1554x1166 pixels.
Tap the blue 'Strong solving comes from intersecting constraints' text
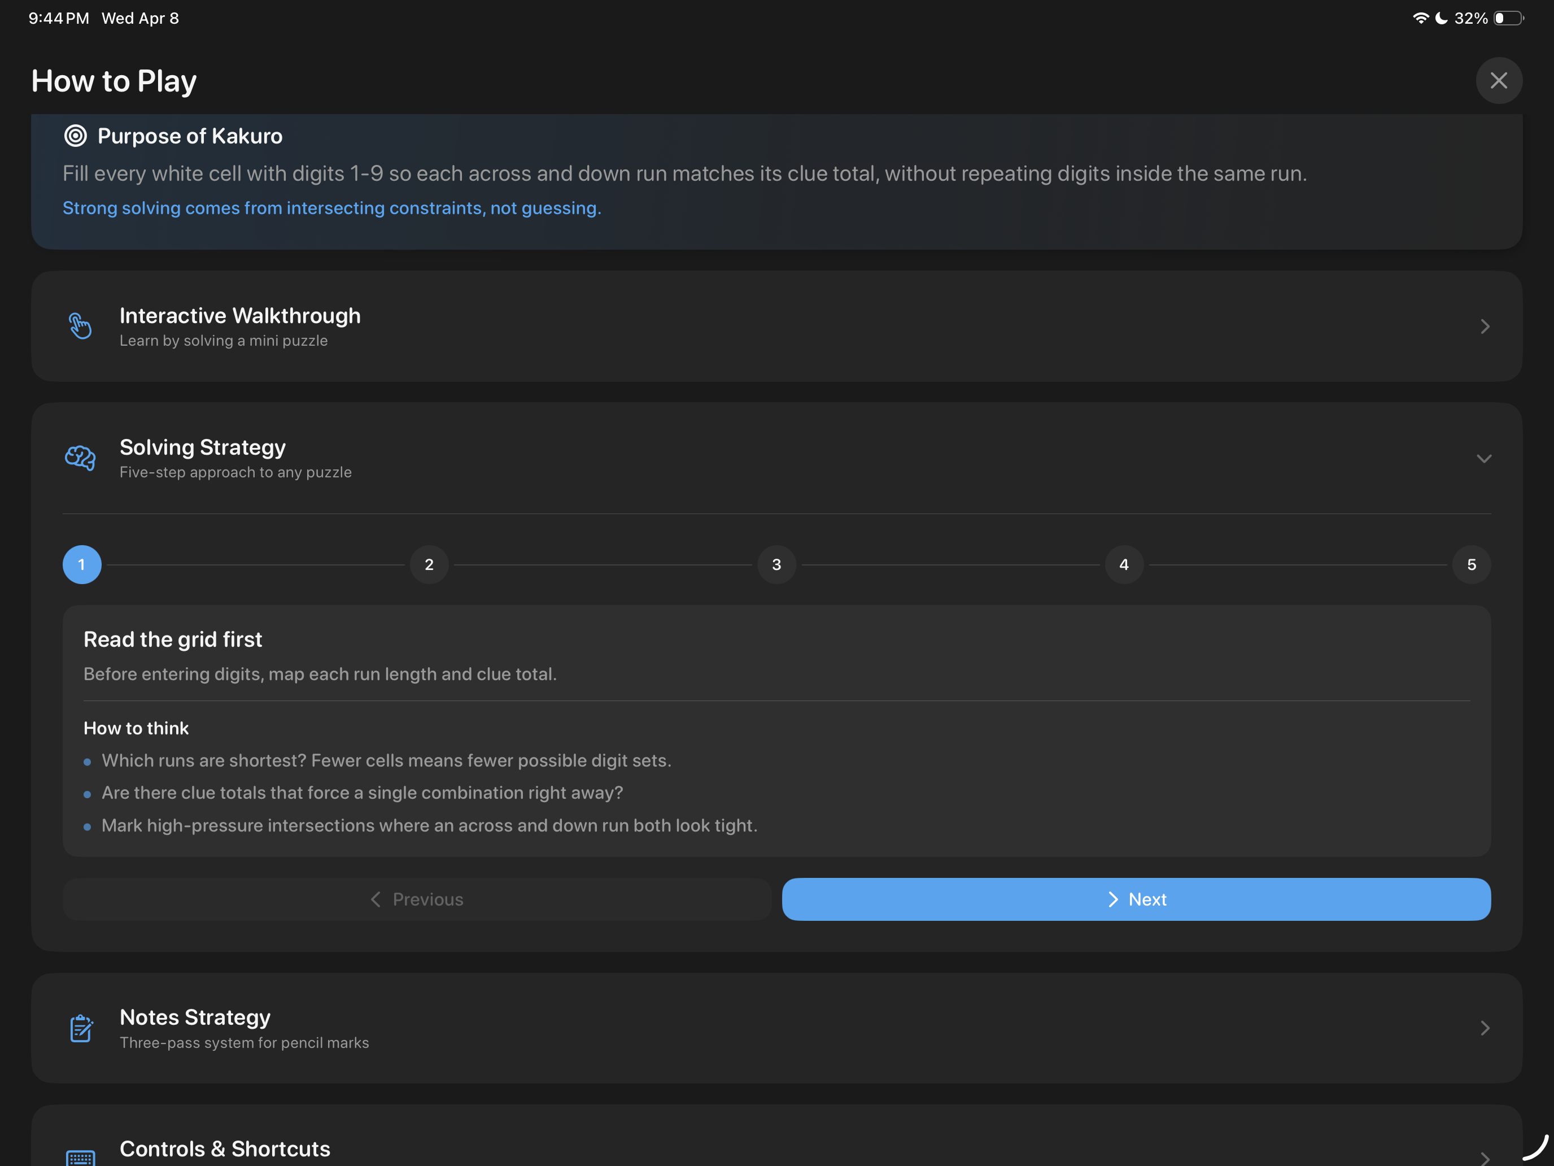(331, 208)
